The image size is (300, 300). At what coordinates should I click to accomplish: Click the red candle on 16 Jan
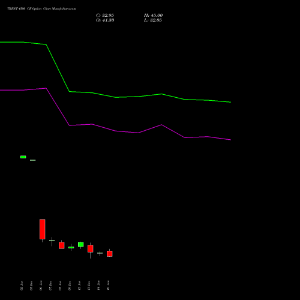110,254
